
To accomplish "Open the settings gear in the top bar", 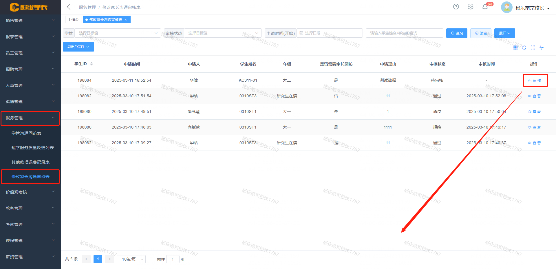I will (x=470, y=7).
